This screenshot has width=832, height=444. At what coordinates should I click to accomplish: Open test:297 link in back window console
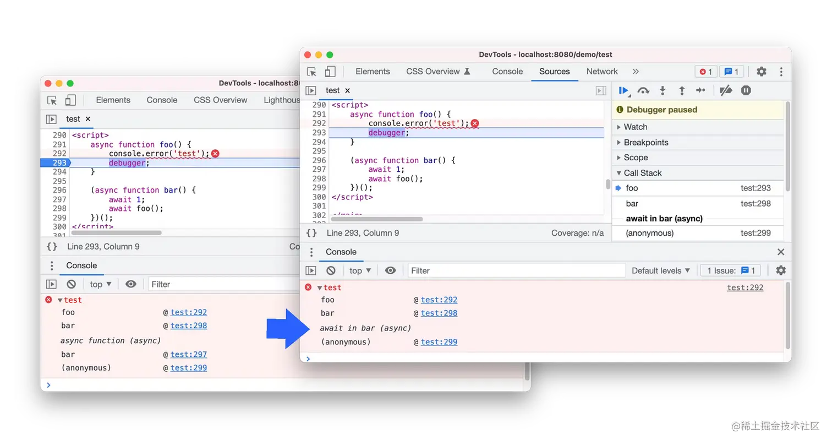pyautogui.click(x=189, y=355)
